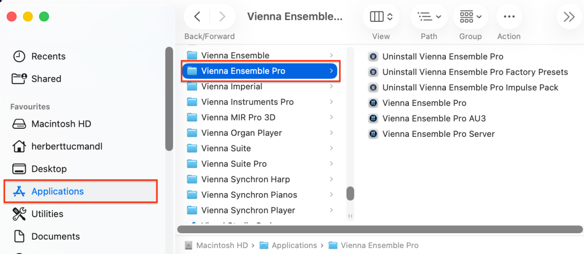Click the Forward navigation arrow

coord(222,17)
